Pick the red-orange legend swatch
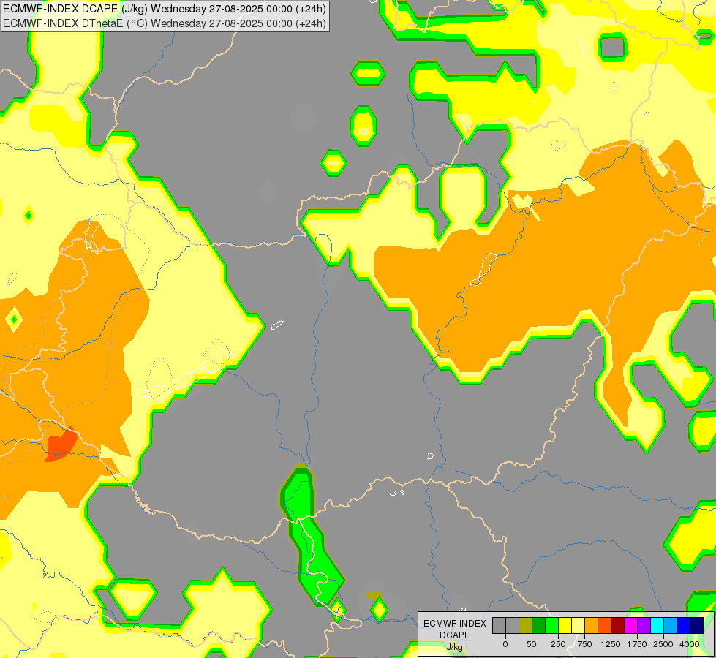 (605, 625)
